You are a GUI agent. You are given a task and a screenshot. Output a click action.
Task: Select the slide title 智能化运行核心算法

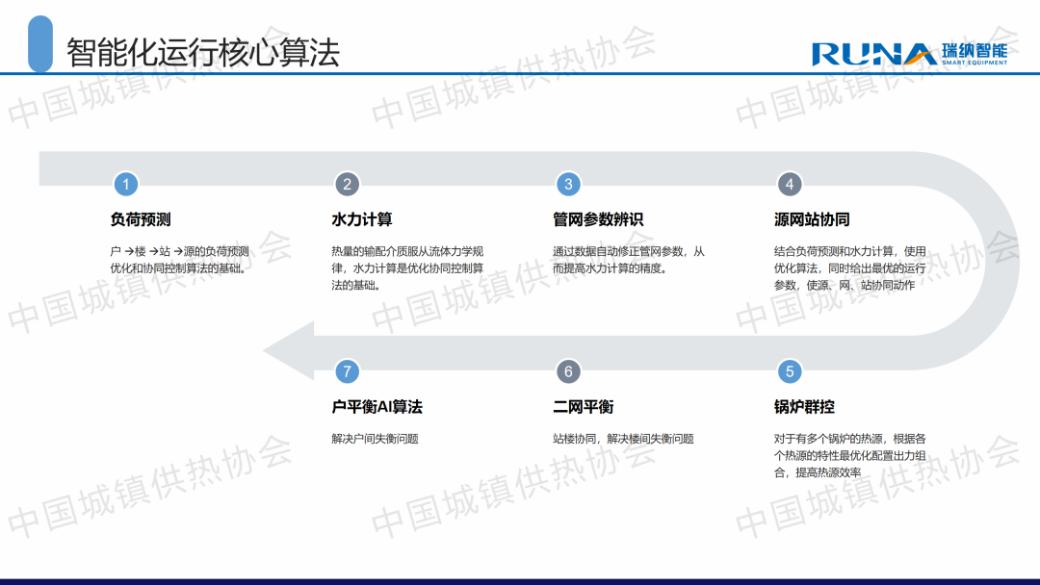tap(203, 52)
